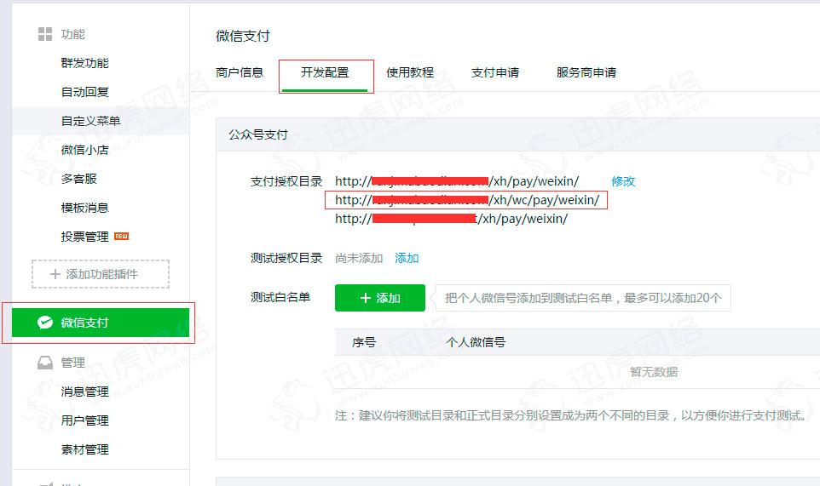This screenshot has height=486, width=820.
Task: Go to the 支付申请 tab
Action: click(x=495, y=72)
